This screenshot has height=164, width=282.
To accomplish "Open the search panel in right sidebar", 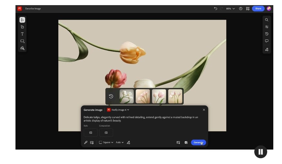I will click(x=267, y=20).
